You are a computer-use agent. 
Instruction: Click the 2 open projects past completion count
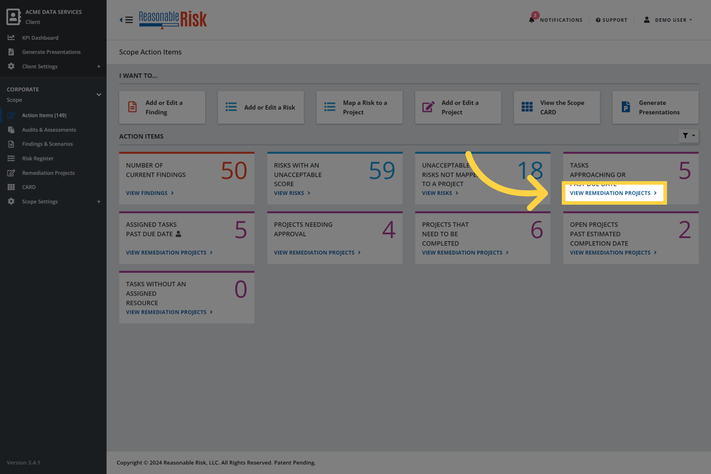point(685,230)
